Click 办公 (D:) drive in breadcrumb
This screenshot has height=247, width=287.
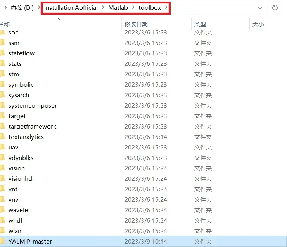pos(22,8)
